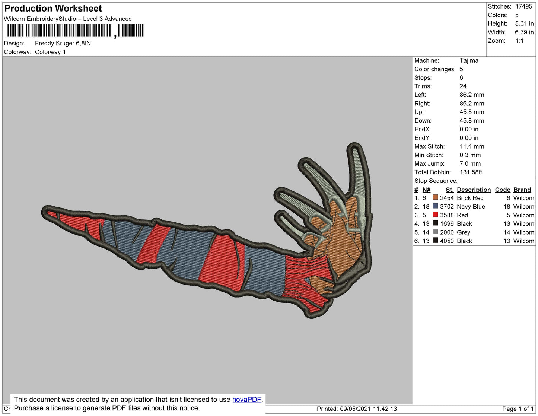Click the Navy Blue color swatch
The image size is (538, 416).
[435, 206]
